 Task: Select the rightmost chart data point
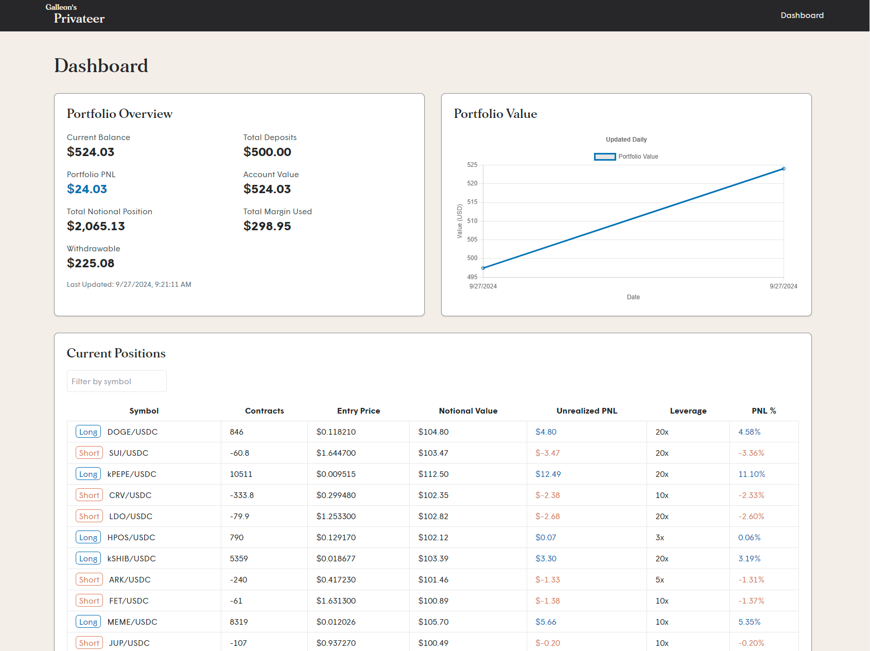click(x=784, y=168)
